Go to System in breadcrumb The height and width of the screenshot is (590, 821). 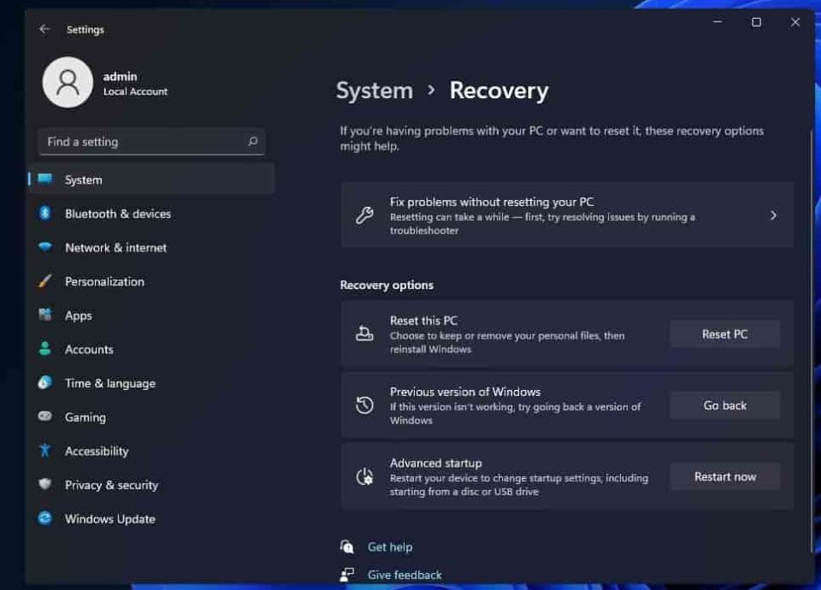click(x=374, y=91)
